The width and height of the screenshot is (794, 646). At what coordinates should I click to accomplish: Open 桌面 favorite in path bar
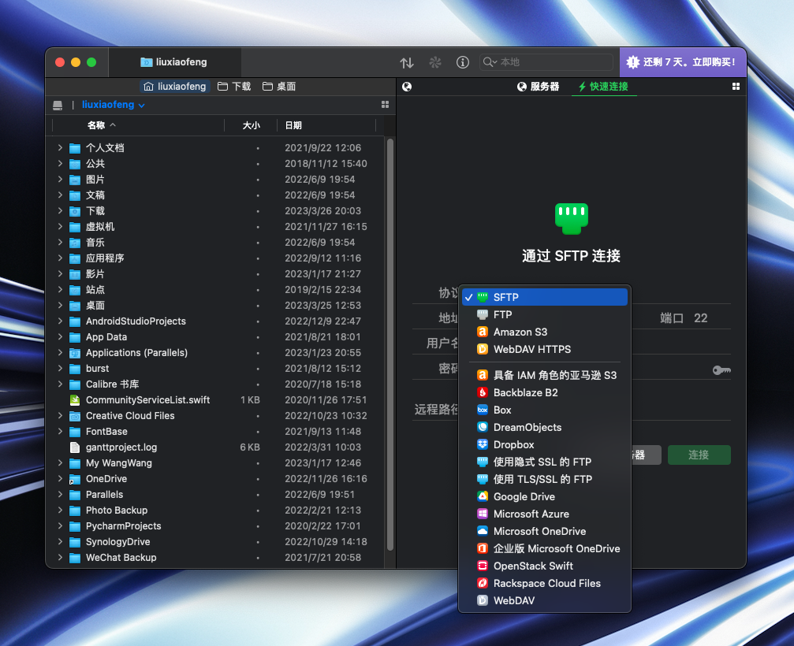(x=279, y=87)
